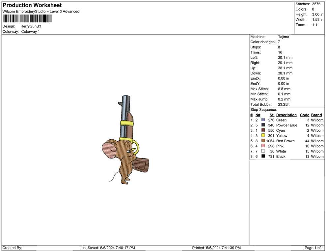Click the Width value '1.58 in'

[318, 19]
